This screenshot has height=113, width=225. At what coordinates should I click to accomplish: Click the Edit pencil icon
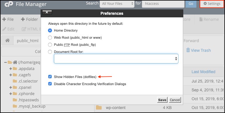tap(4, 29)
